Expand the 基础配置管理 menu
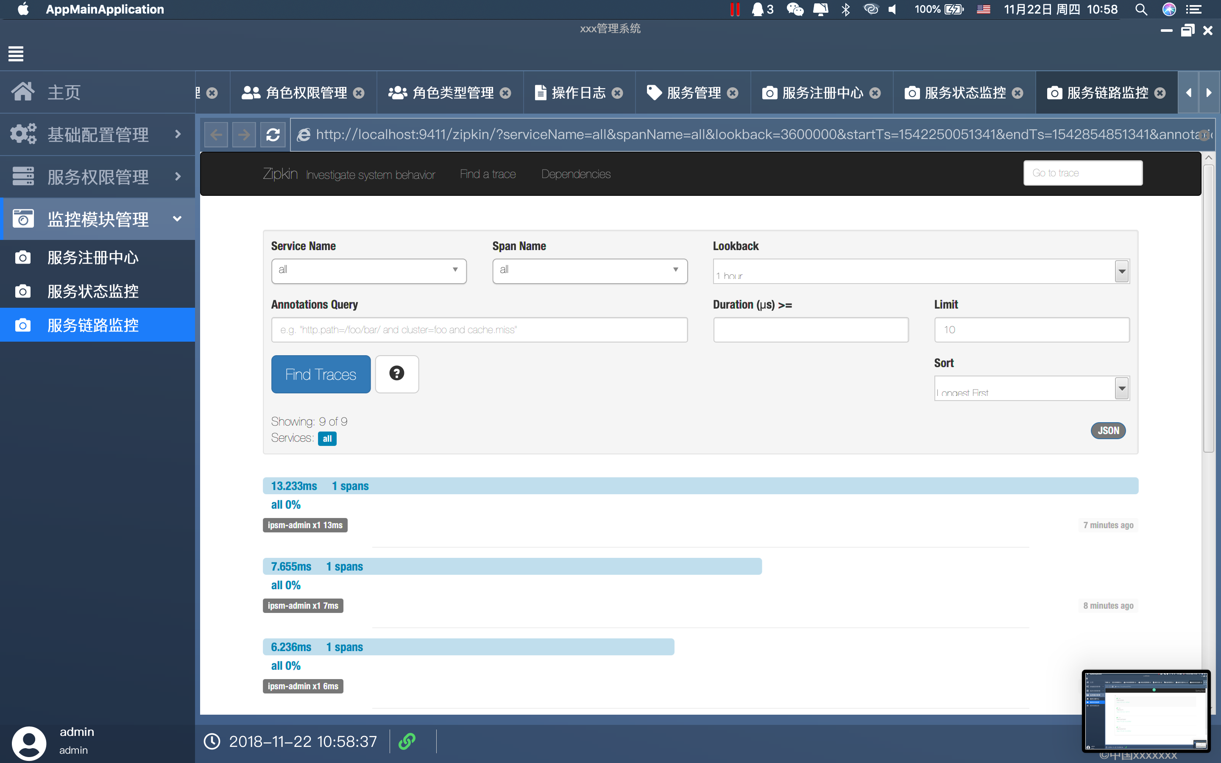The height and width of the screenshot is (763, 1221). tap(98, 134)
